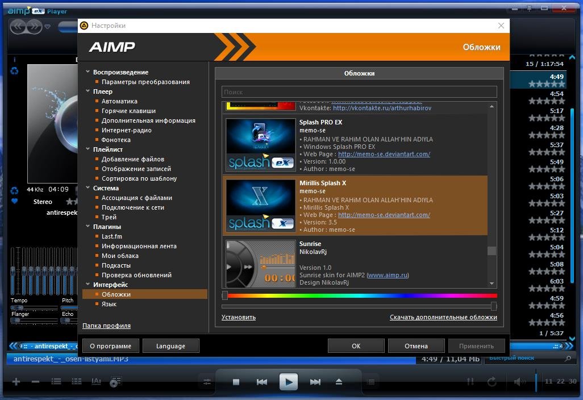Collapse the Плагины settings group
Screen dimensions: 583x400
point(88,227)
